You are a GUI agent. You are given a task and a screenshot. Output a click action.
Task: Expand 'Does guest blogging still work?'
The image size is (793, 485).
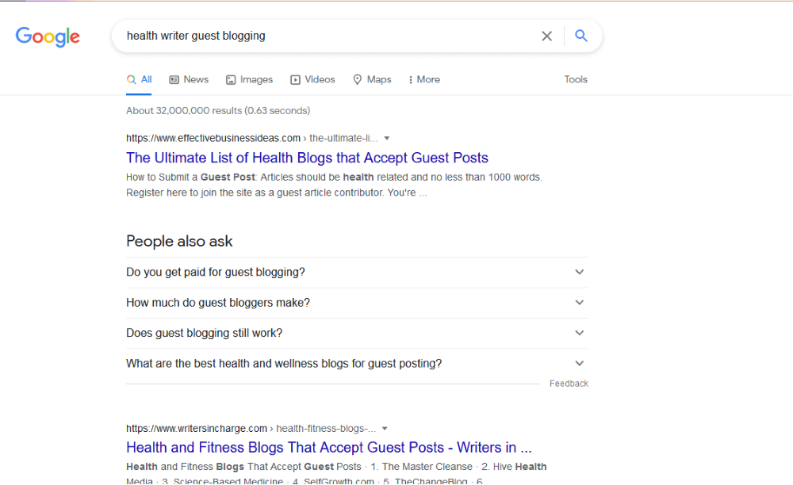pos(357,333)
